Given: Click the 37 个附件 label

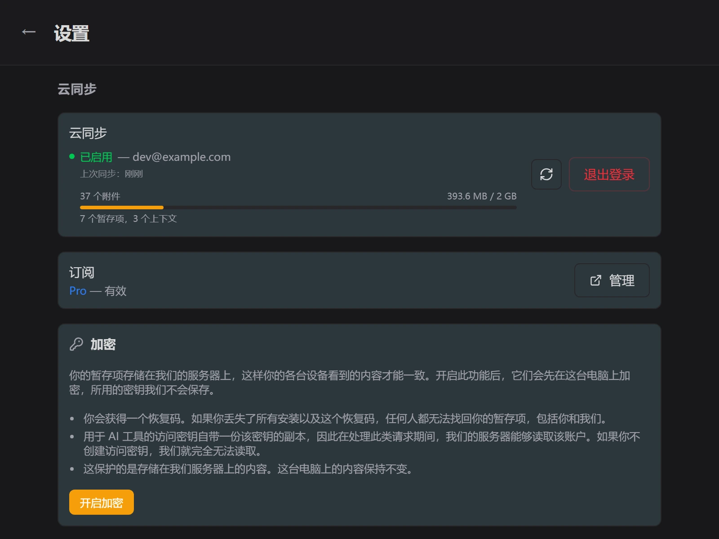Looking at the screenshot, I should (100, 196).
